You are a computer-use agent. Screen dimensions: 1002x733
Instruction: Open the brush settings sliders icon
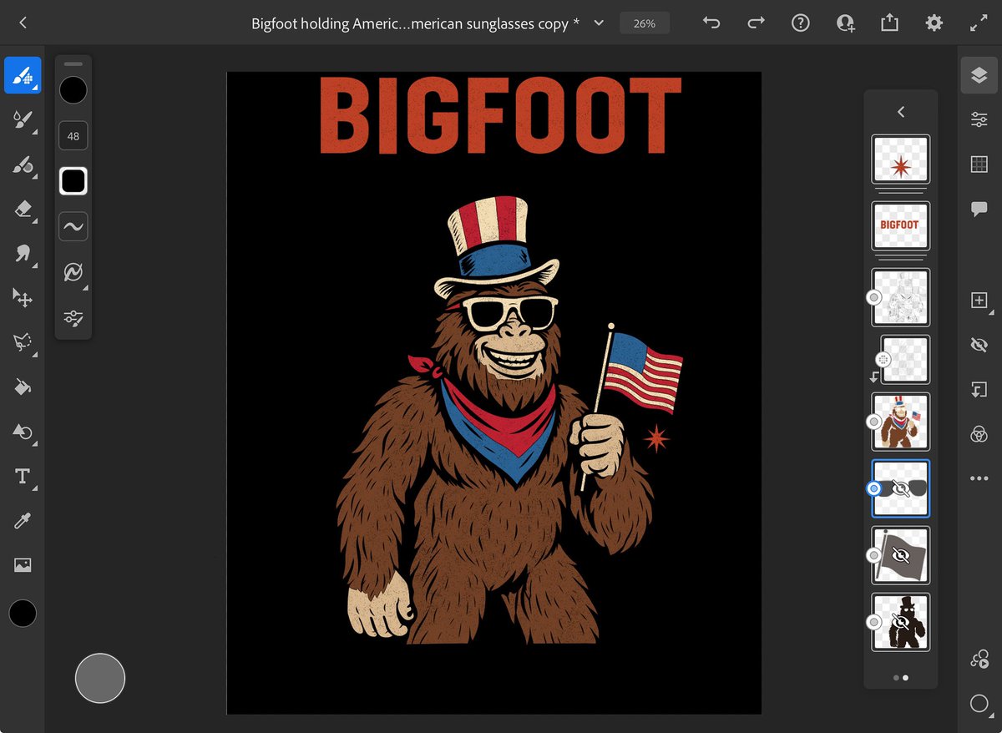[73, 318]
